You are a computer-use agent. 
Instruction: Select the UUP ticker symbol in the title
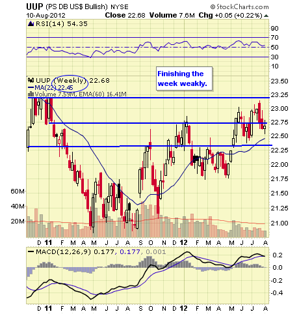point(34,7)
